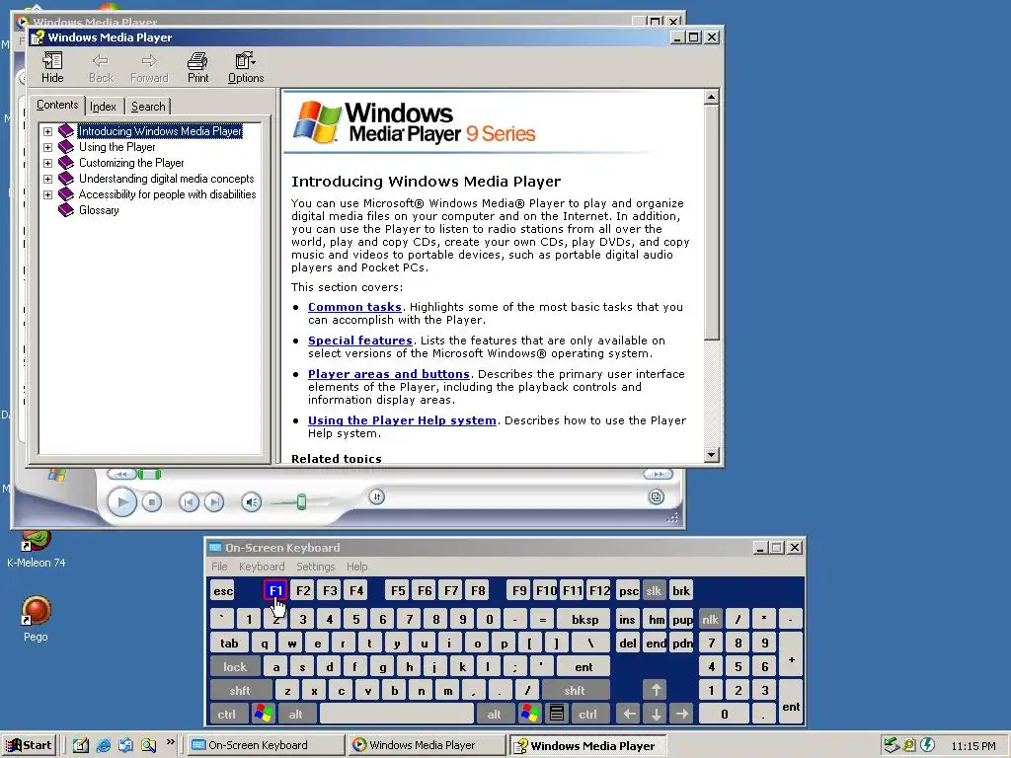Toggle the left shft key
1011x758 pixels.
click(x=240, y=691)
